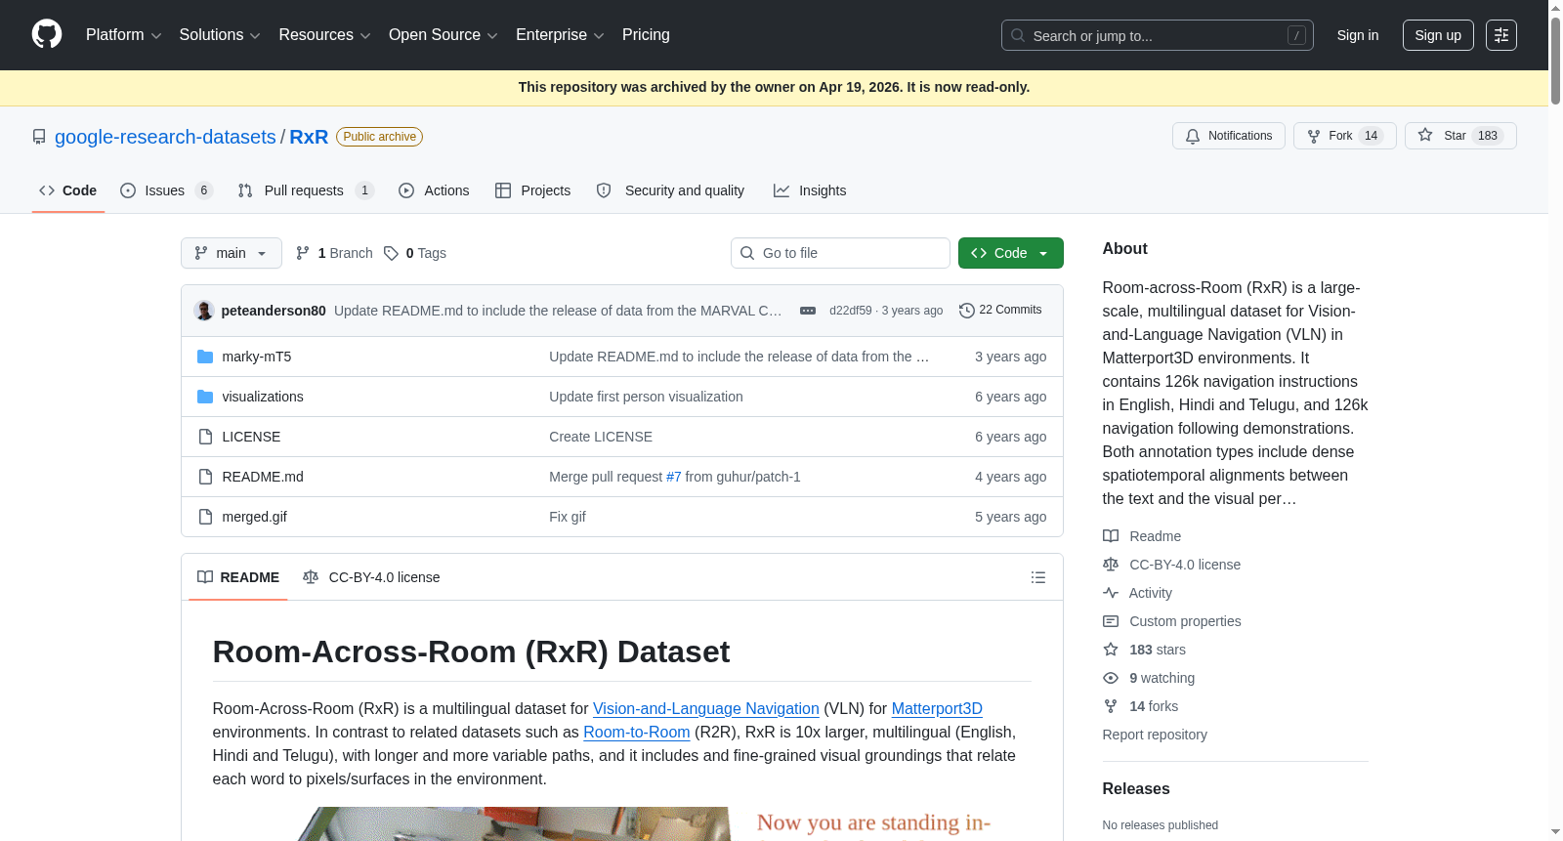The image size is (1563, 841).
Task: Open commit hash d22df59
Action: pyautogui.click(x=850, y=311)
